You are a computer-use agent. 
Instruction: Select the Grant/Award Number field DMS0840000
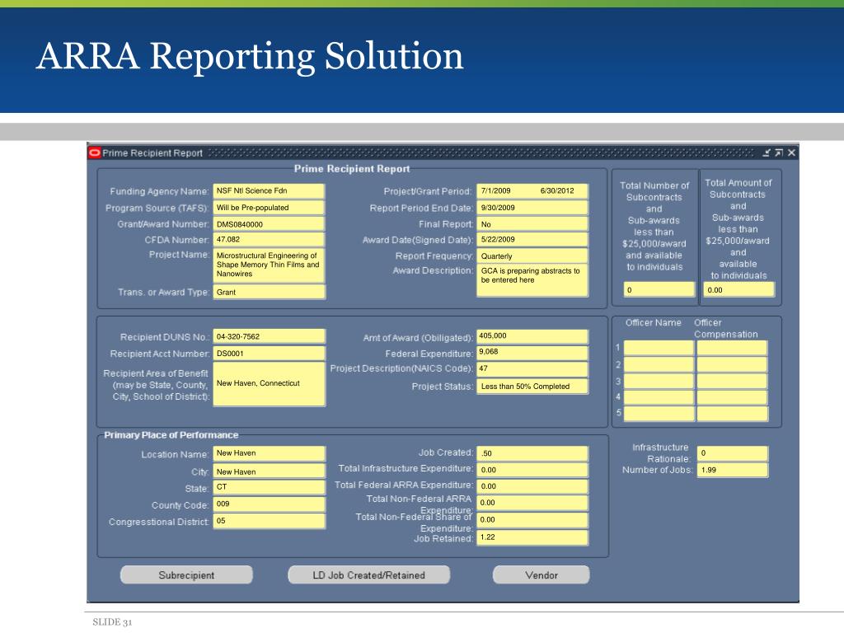pos(270,224)
